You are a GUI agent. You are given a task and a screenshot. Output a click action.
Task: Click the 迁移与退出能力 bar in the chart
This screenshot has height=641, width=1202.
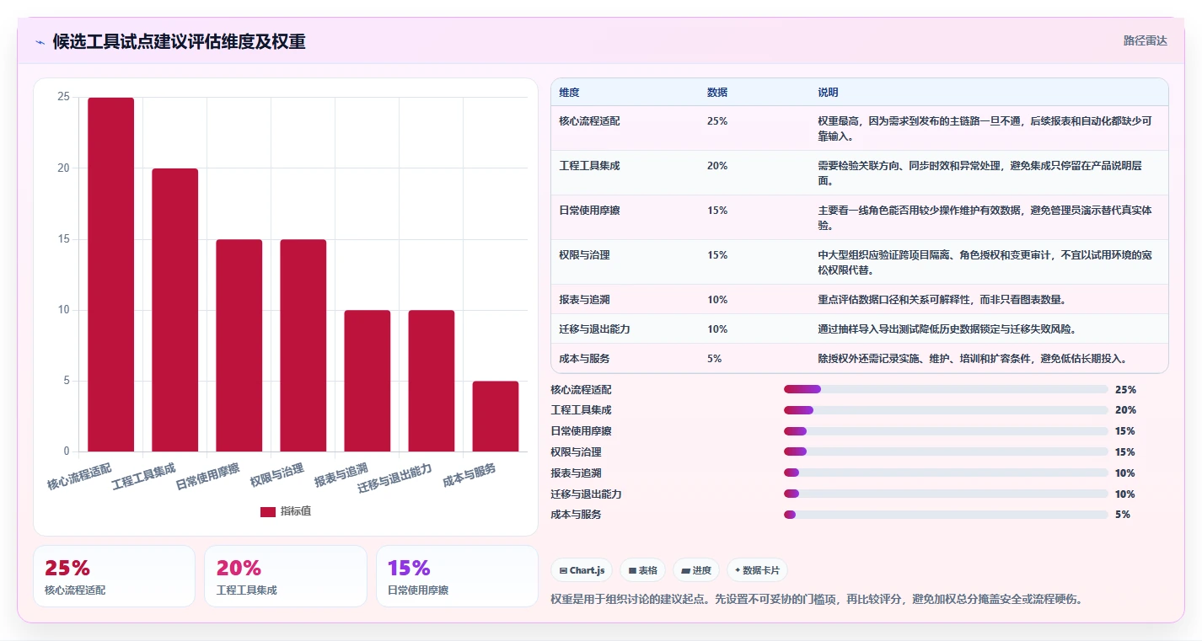tap(432, 381)
